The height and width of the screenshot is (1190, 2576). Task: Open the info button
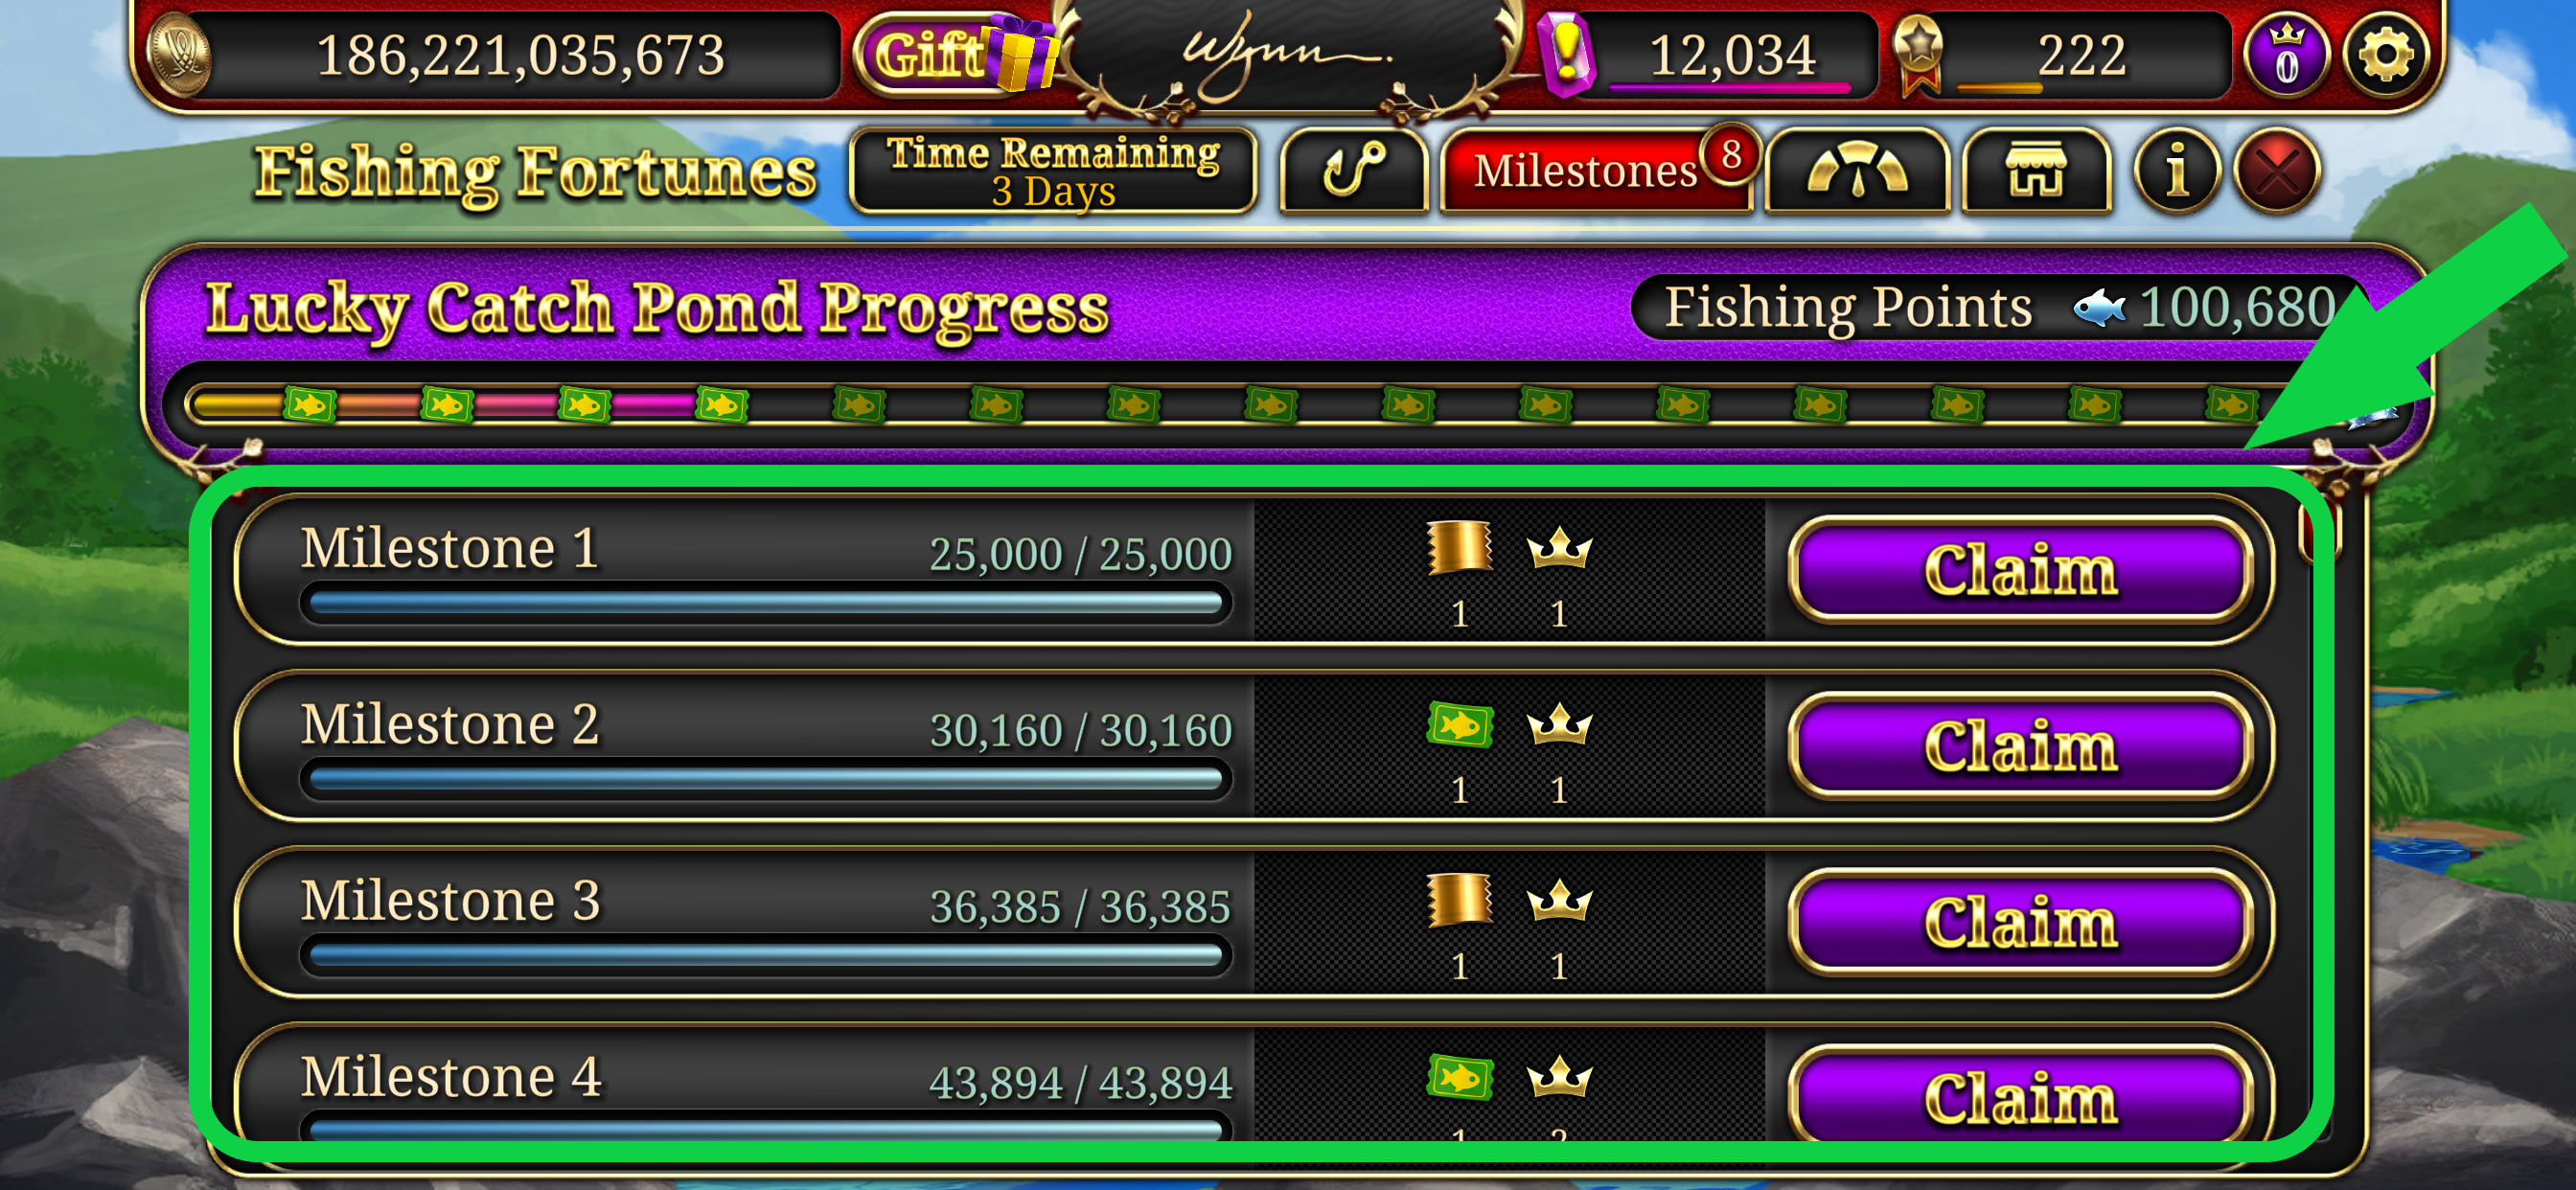(x=2177, y=171)
